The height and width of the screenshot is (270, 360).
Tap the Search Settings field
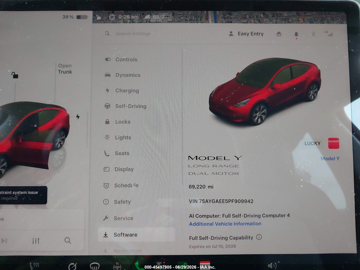pyautogui.click(x=133, y=34)
